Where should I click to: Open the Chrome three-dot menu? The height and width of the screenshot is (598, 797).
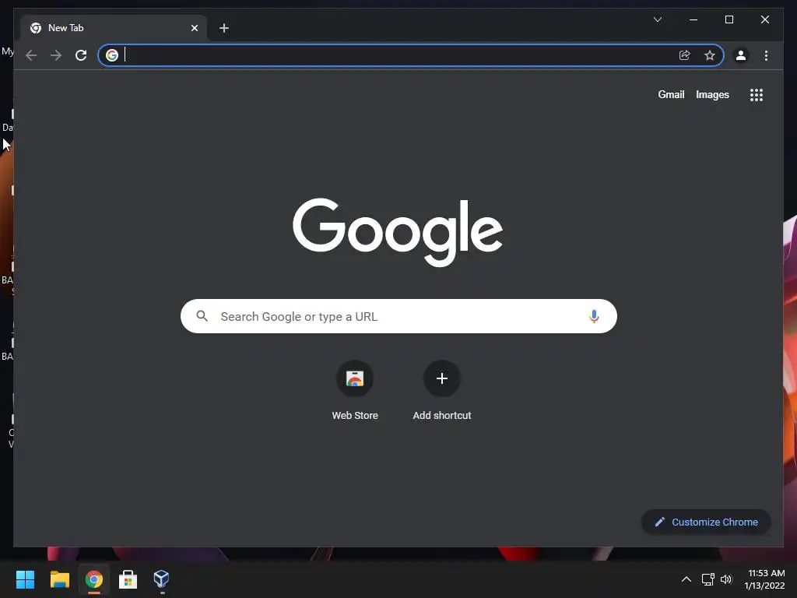click(x=766, y=55)
